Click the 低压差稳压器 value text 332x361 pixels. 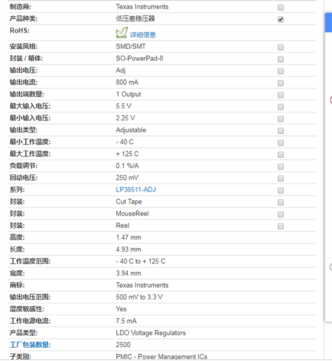click(136, 19)
